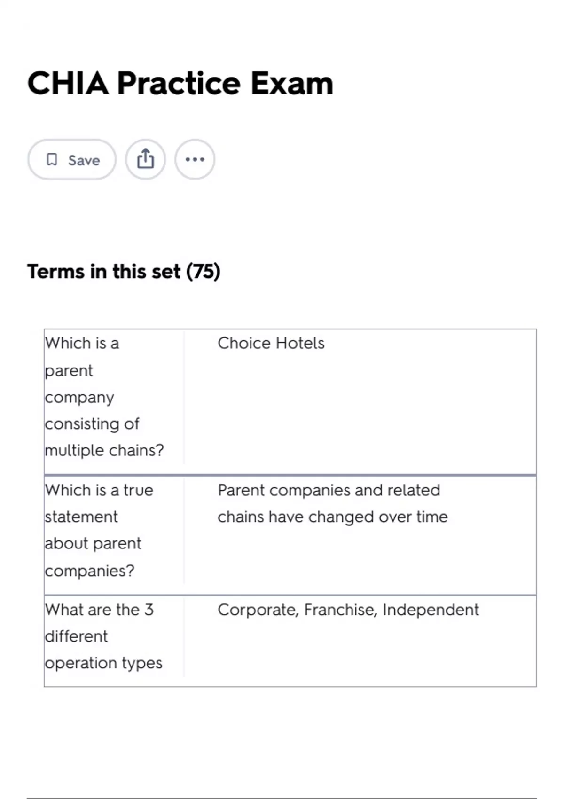This screenshot has width=564, height=799.
Task: Click the horizontal divider at the page bottom
Action: click(x=282, y=798)
